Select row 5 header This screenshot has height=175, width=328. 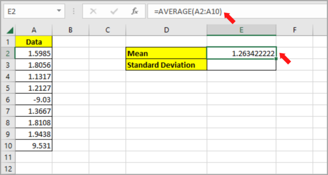point(8,88)
